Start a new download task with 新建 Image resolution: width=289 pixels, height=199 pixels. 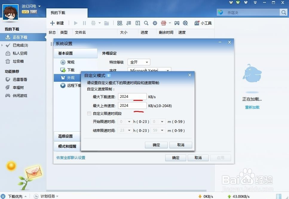coord(57,23)
